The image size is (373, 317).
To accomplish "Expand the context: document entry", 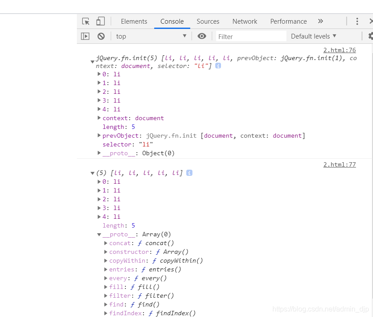I will point(99,118).
